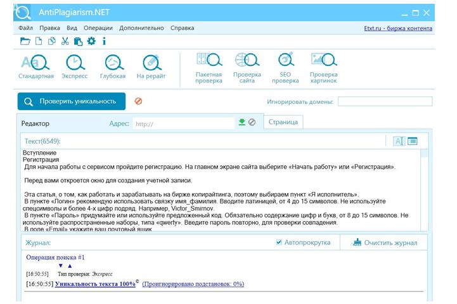
Task: Select the На рерайт check mode
Action: (151, 67)
